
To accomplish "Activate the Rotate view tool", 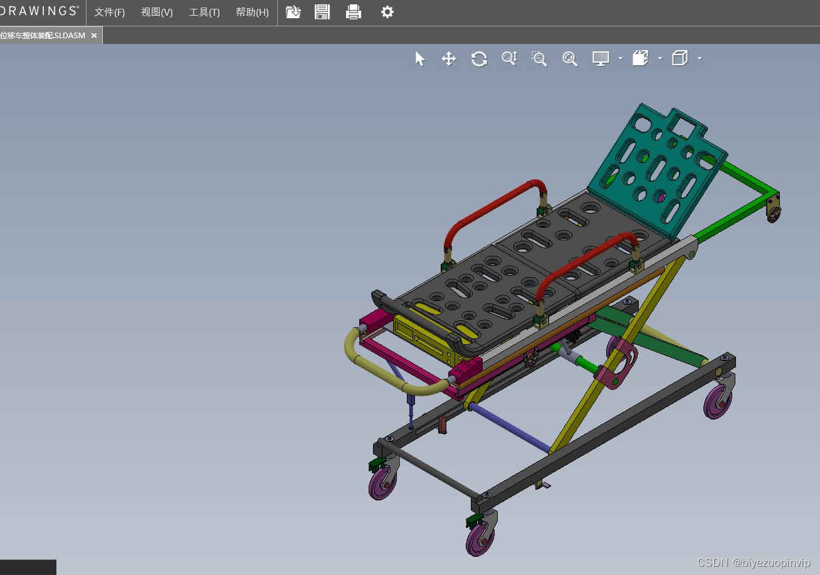I will point(479,59).
